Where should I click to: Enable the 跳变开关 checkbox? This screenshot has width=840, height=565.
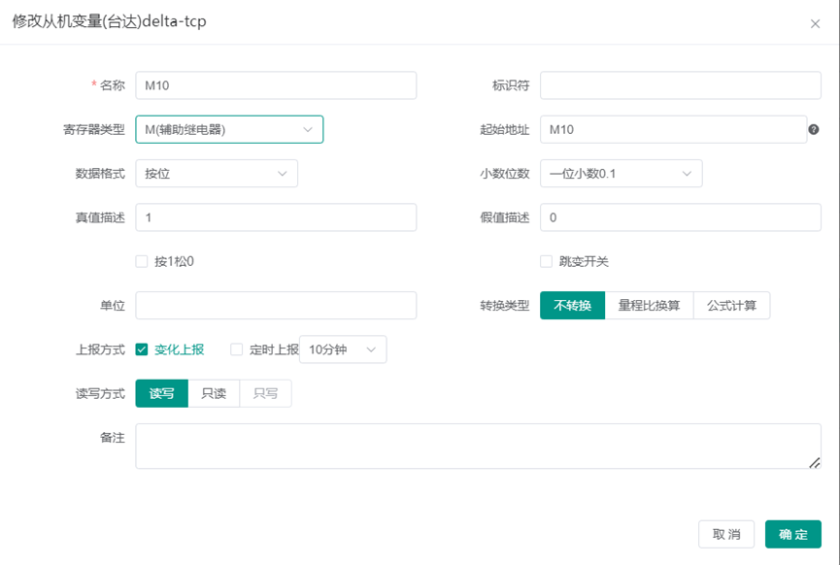[x=546, y=261]
